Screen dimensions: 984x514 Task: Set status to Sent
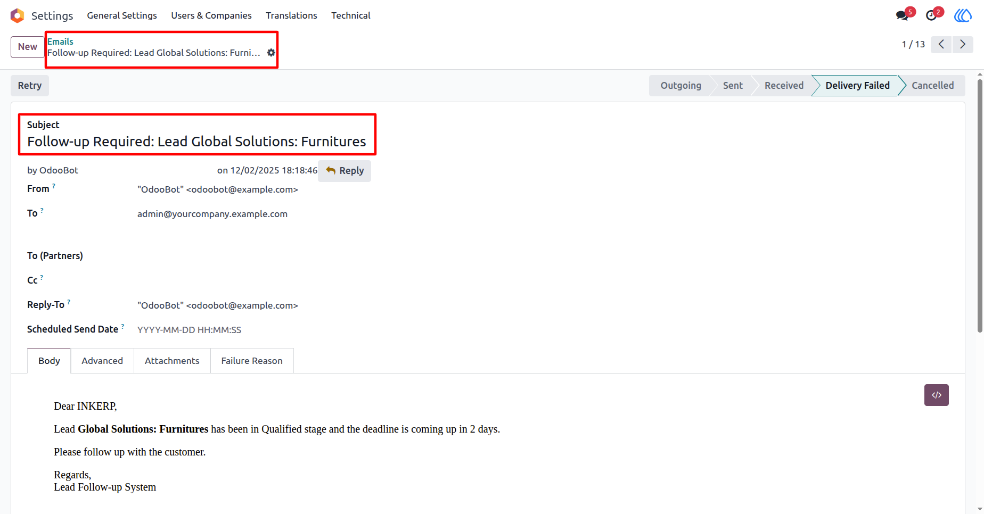click(x=733, y=86)
